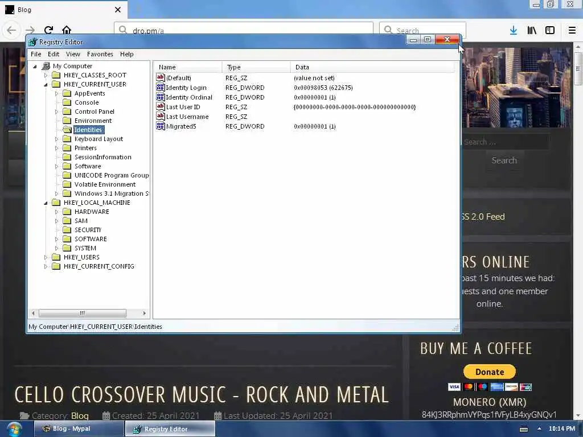This screenshot has width=583, height=437.
Task: Click the open Identities folder icon
Action: click(67, 130)
